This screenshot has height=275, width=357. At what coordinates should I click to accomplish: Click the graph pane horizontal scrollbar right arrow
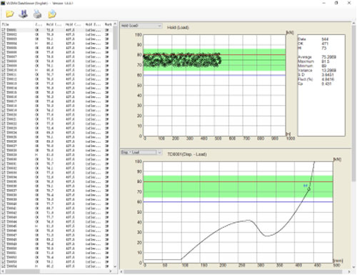pos(349,271)
